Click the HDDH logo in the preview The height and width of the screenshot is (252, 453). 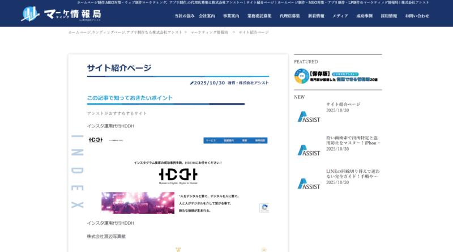pyautogui.click(x=178, y=174)
